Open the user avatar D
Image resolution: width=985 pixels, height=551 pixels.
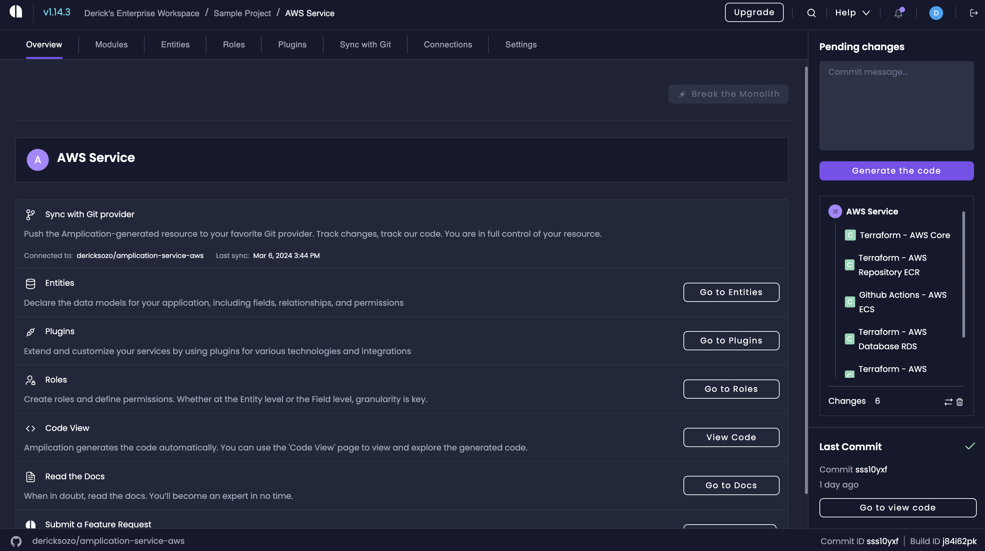pyautogui.click(x=936, y=13)
